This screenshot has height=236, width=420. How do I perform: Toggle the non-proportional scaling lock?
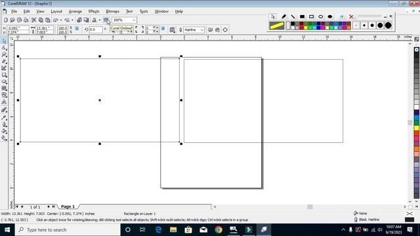(77, 28)
